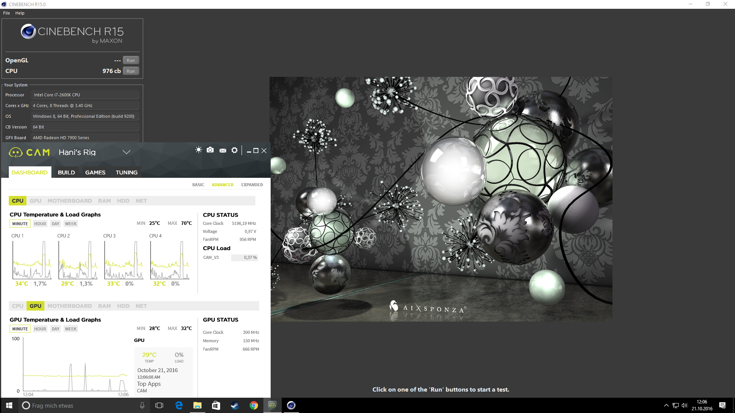Click the Cinebench taskbar icon

[291, 405]
